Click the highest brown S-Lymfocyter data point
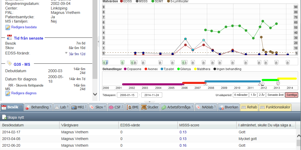The width and height of the screenshot is (301, 150). [261, 37]
